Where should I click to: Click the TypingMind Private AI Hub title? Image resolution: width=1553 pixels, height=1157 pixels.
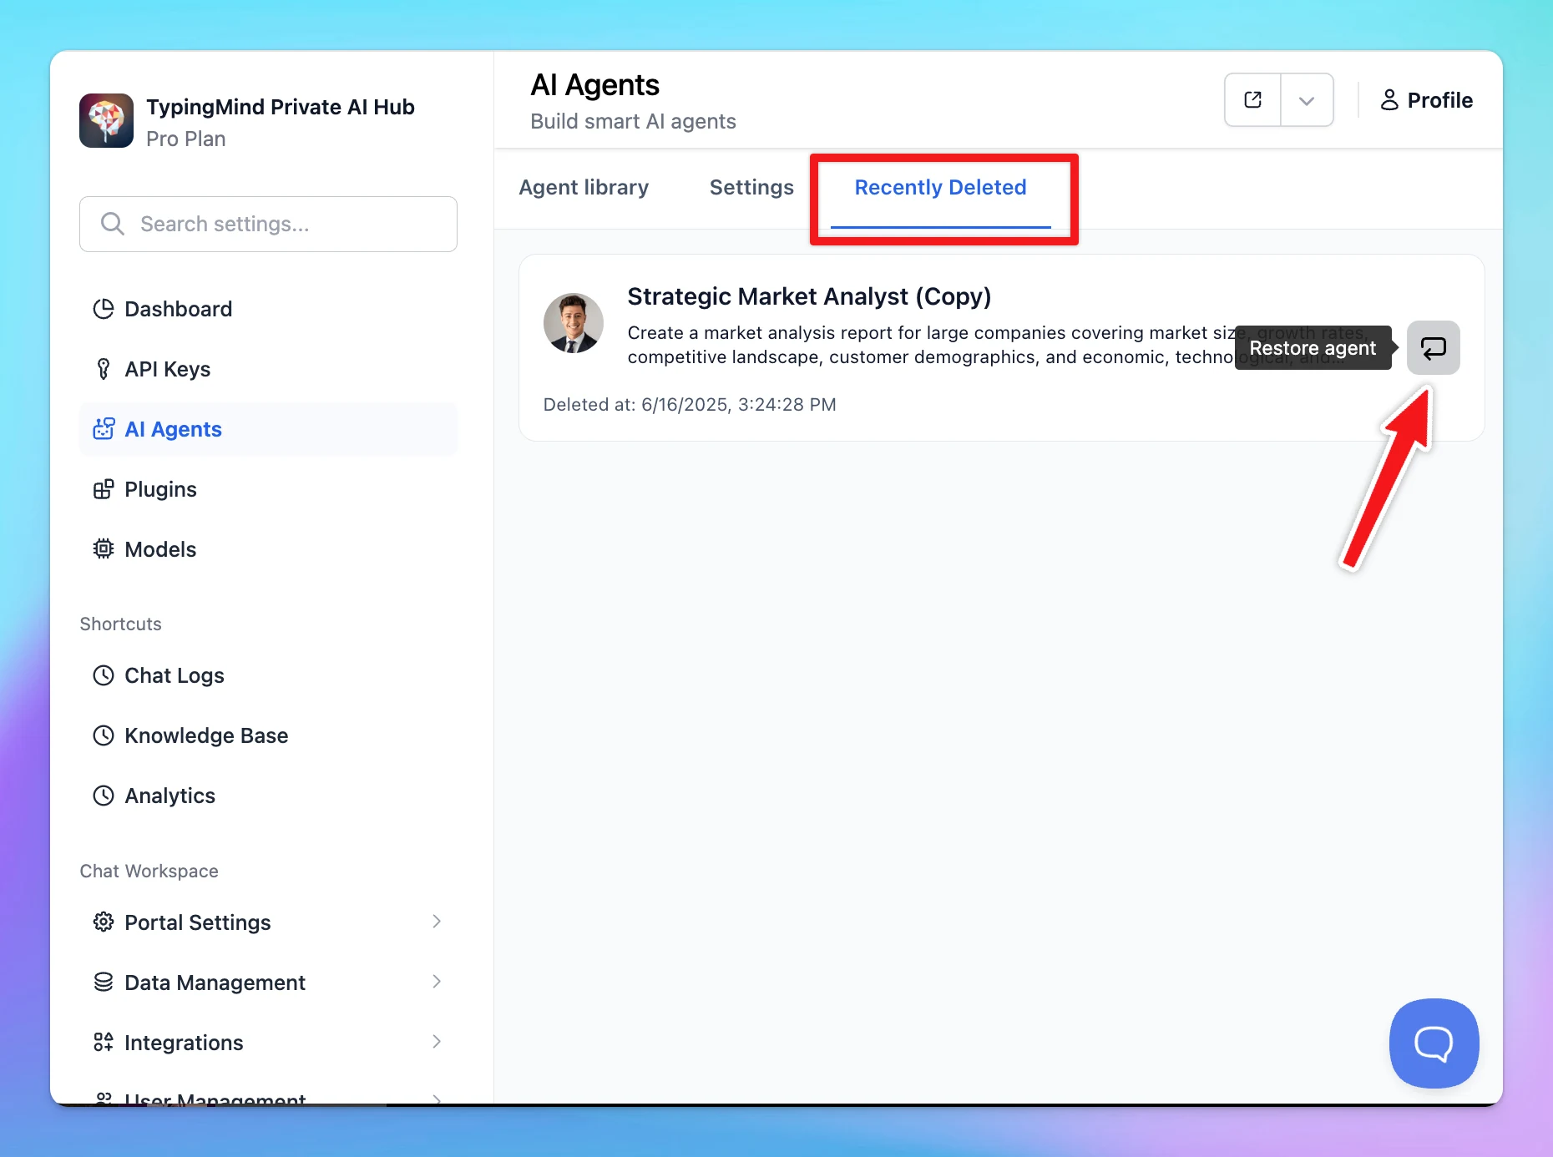[x=281, y=107]
